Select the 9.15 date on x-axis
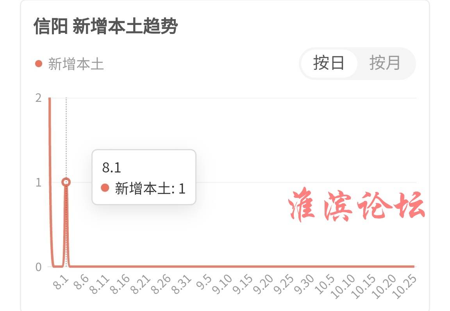 pyautogui.click(x=243, y=284)
